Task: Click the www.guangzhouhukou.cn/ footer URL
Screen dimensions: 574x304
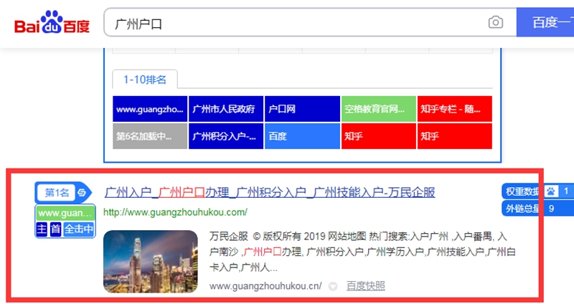Action: pos(265,285)
